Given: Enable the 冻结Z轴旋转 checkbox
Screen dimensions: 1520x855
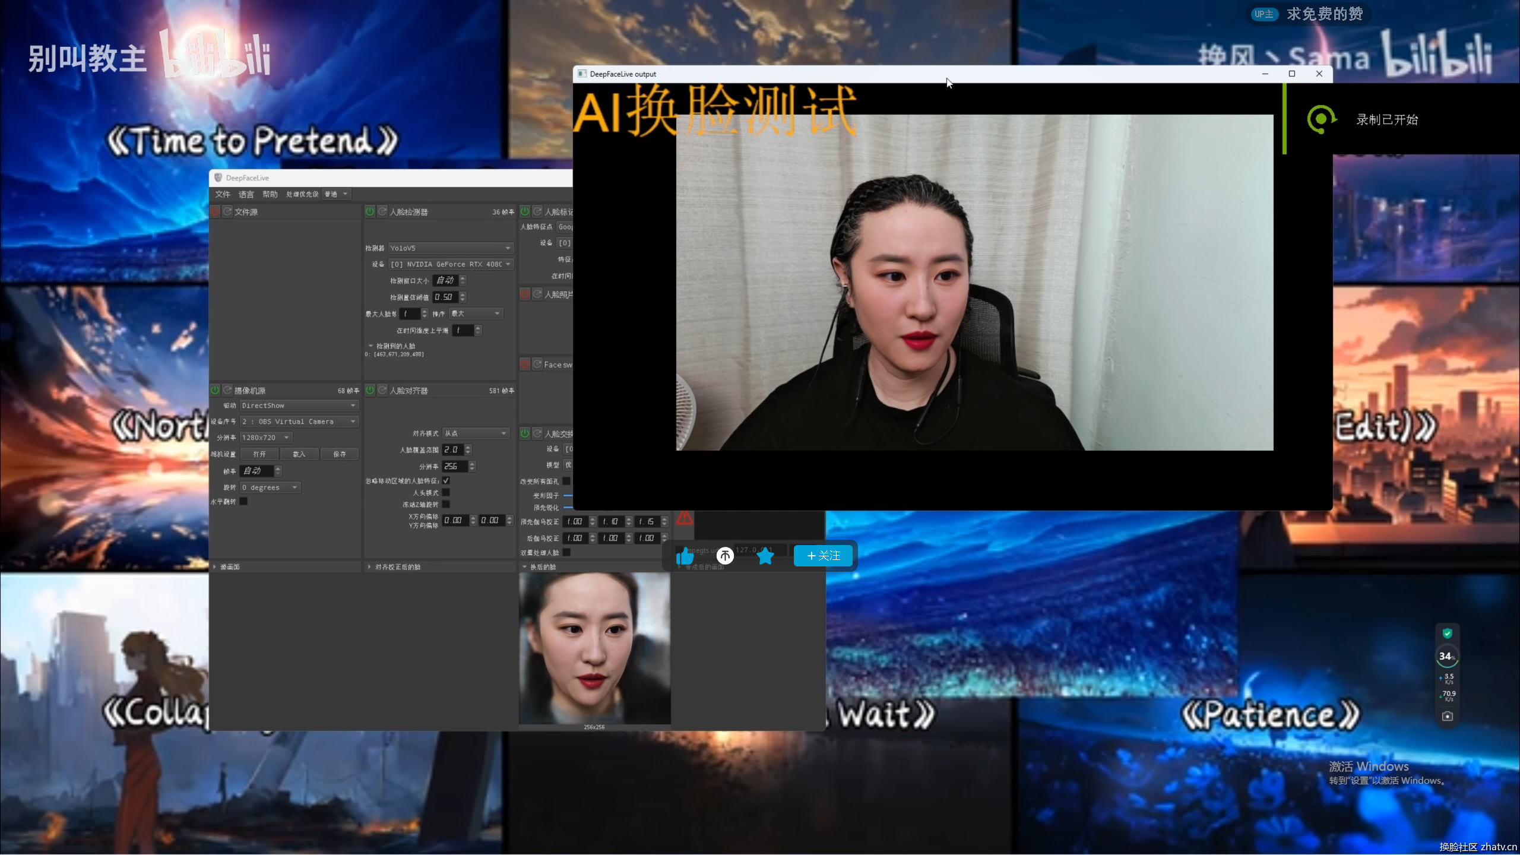Looking at the screenshot, I should 446,504.
